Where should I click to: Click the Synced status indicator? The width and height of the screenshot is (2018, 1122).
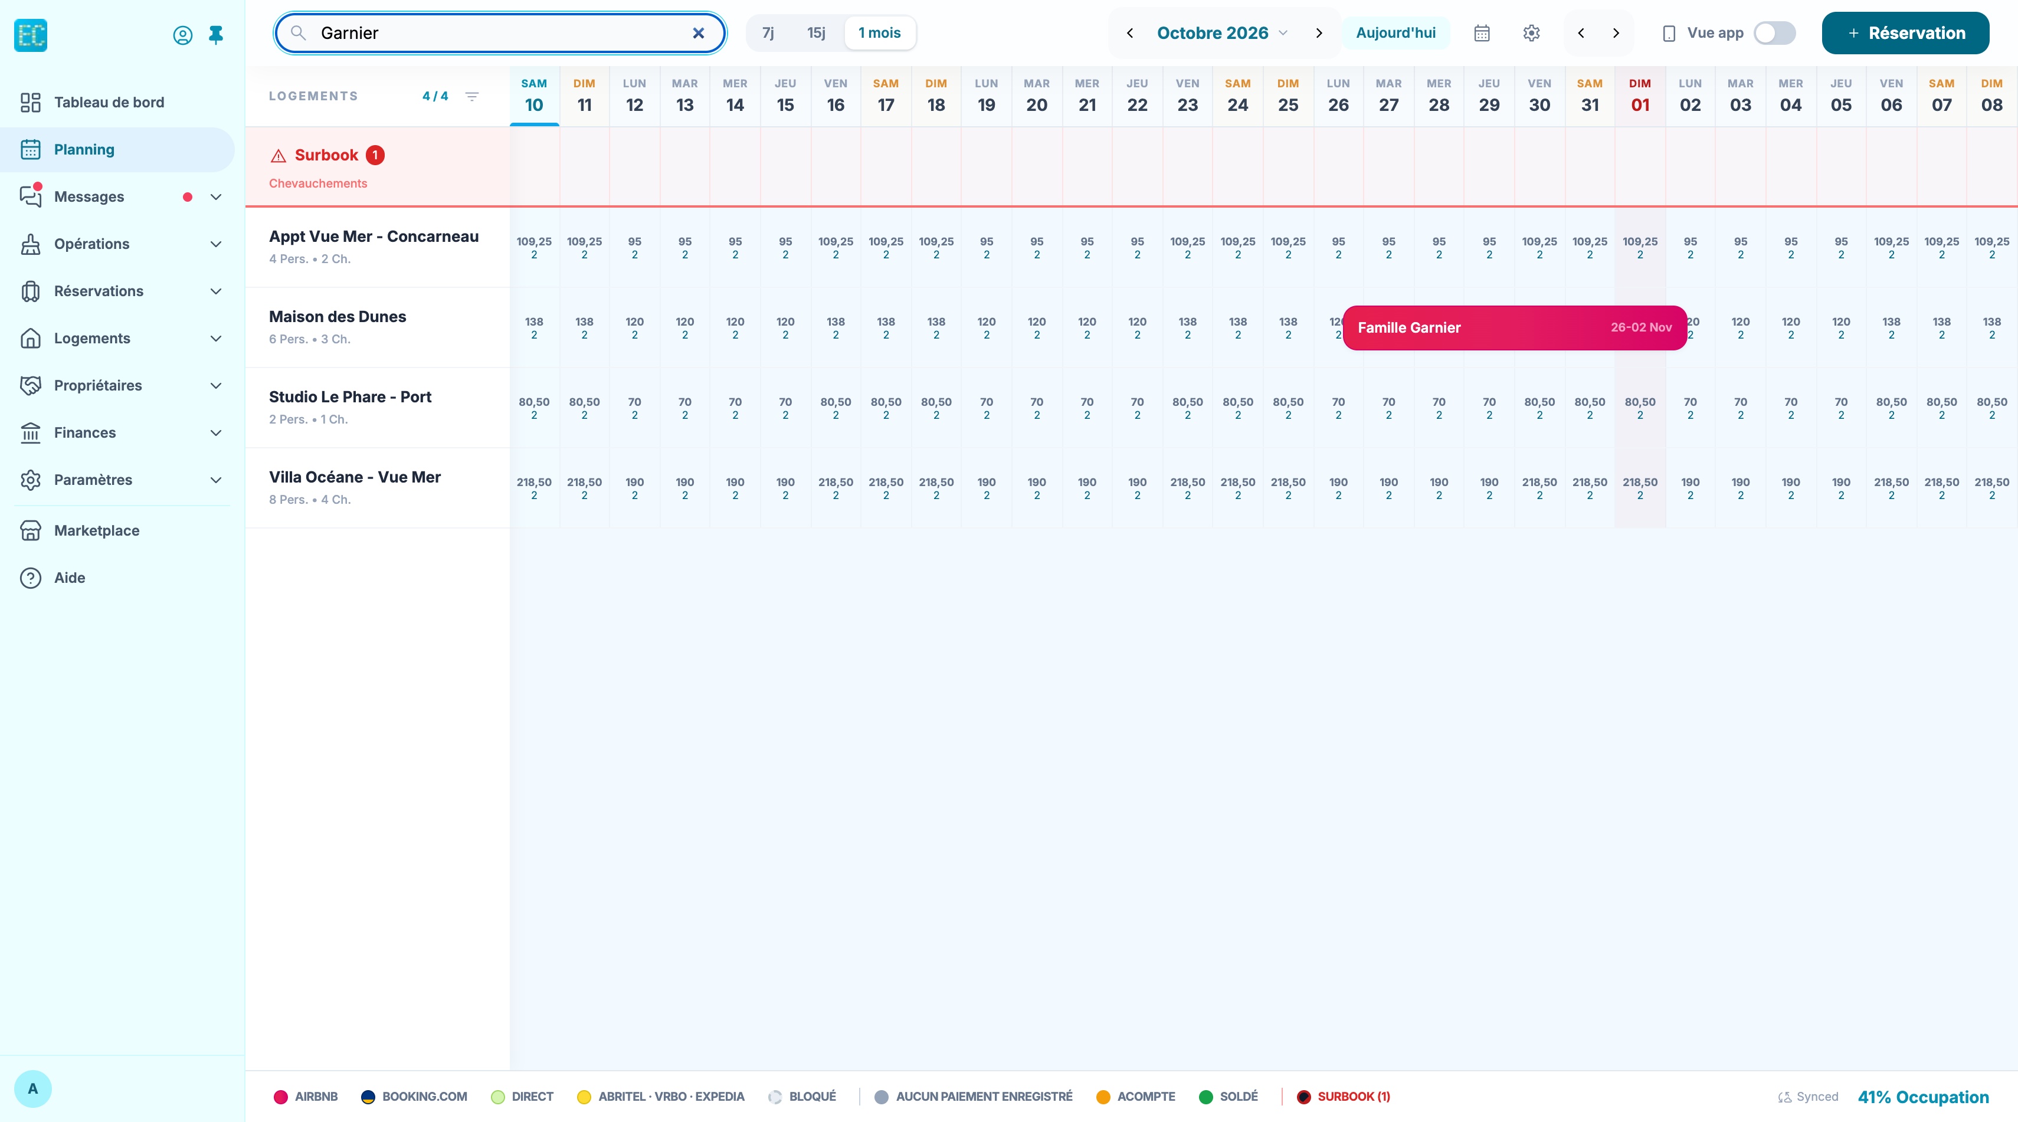point(1807,1097)
